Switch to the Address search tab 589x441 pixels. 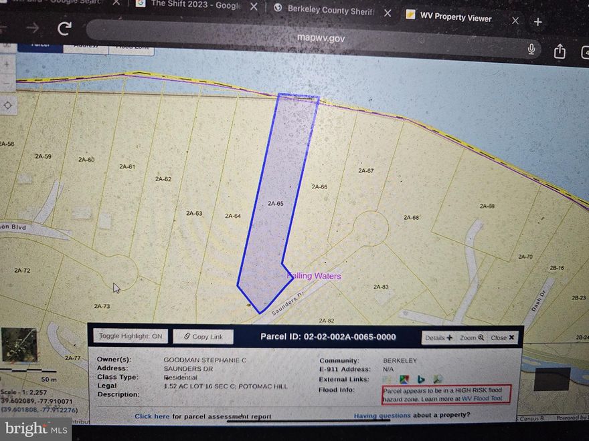coord(87,46)
